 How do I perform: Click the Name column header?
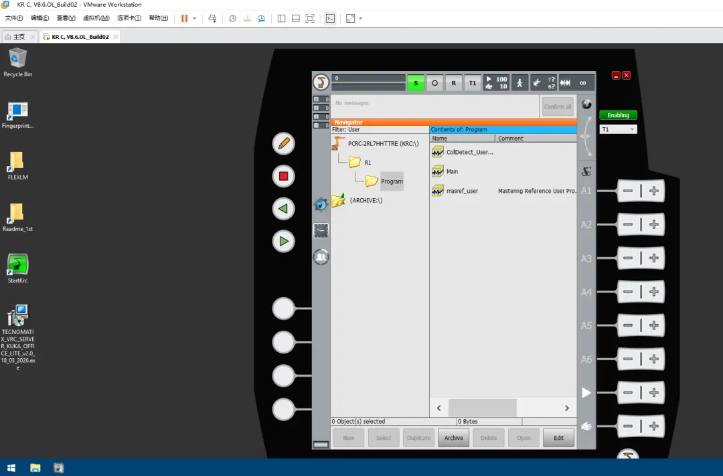point(463,139)
